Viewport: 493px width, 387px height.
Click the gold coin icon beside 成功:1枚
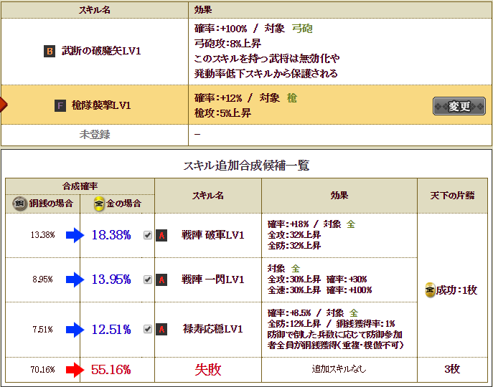tap(430, 290)
